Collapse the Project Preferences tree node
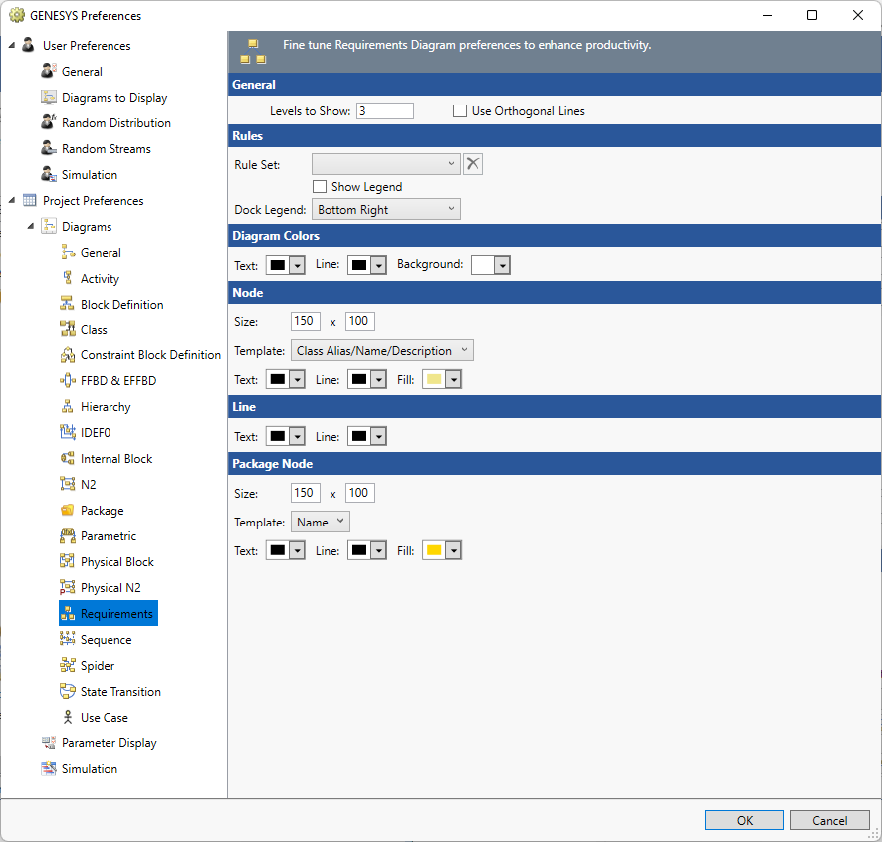Viewport: 882px width, 842px height. click(x=12, y=201)
